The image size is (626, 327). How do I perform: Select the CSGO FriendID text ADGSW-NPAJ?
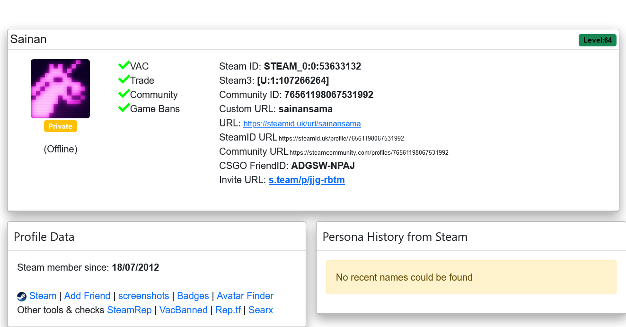(323, 166)
